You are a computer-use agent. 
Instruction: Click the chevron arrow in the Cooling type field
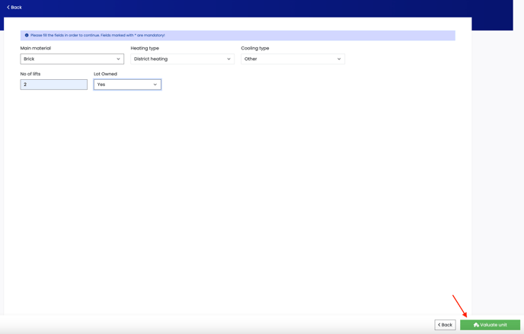coord(339,59)
